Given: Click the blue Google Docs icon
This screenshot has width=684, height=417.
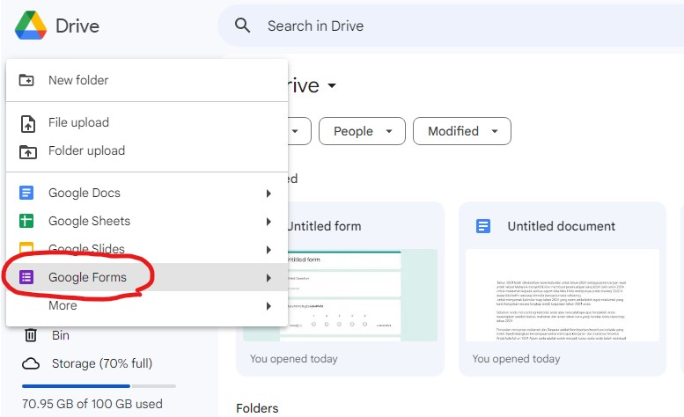Looking at the screenshot, I should (x=27, y=194).
